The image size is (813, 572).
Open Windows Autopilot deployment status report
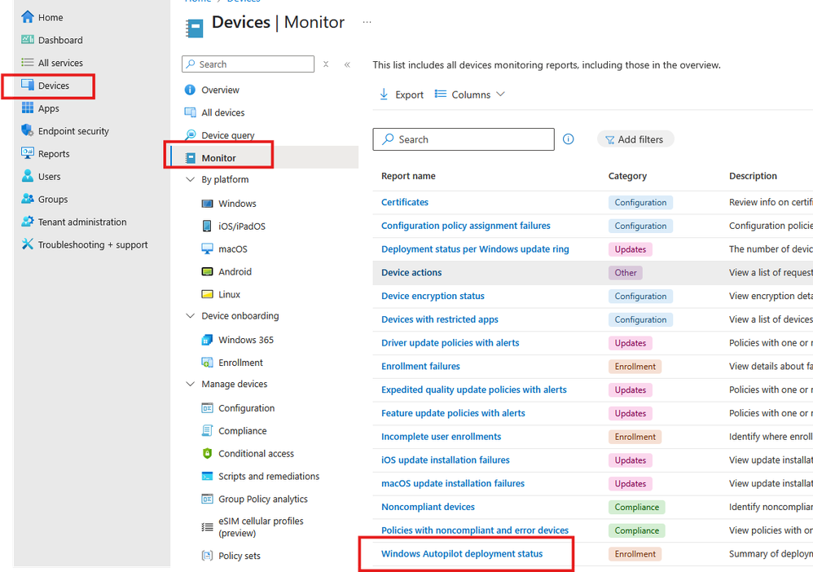(462, 554)
